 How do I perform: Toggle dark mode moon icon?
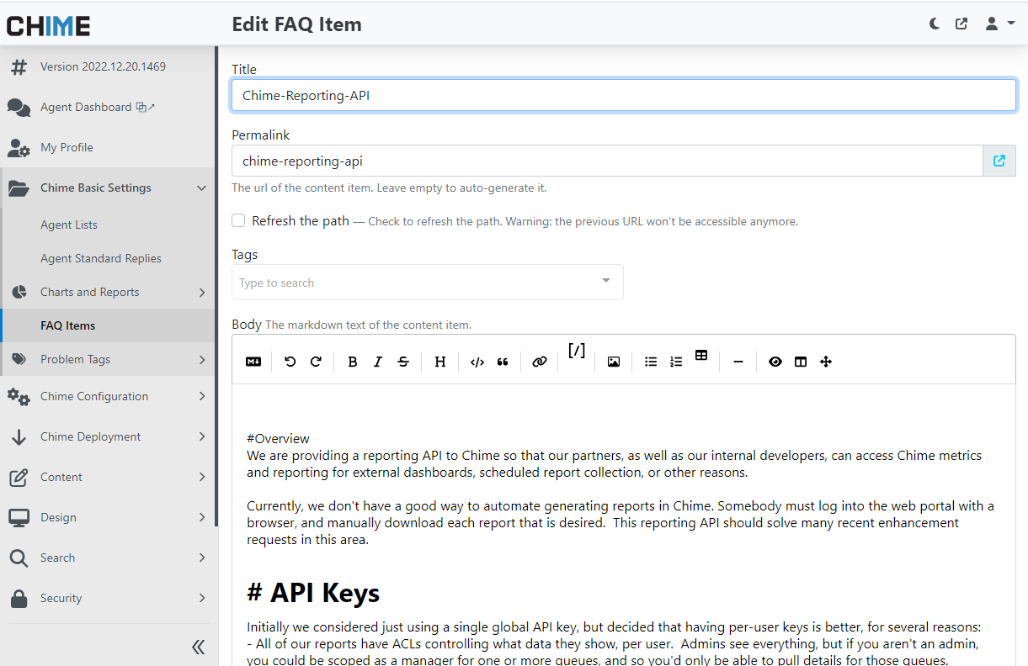[x=935, y=24]
